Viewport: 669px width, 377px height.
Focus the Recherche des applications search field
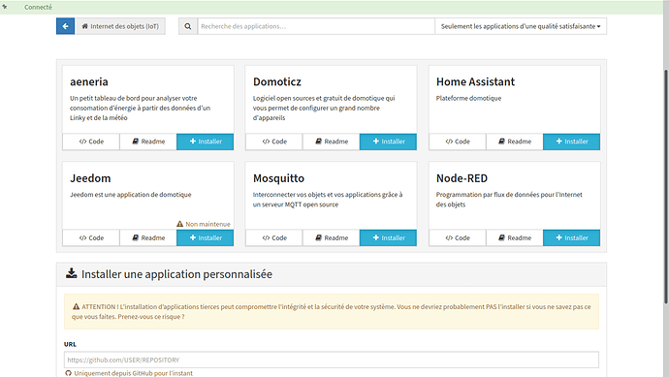click(x=316, y=26)
